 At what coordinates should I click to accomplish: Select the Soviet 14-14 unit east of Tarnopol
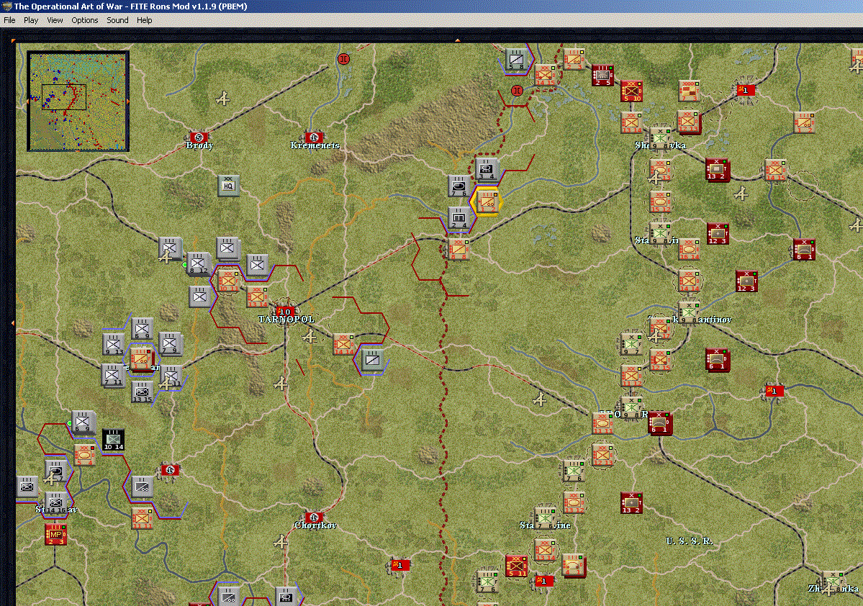[x=343, y=345]
